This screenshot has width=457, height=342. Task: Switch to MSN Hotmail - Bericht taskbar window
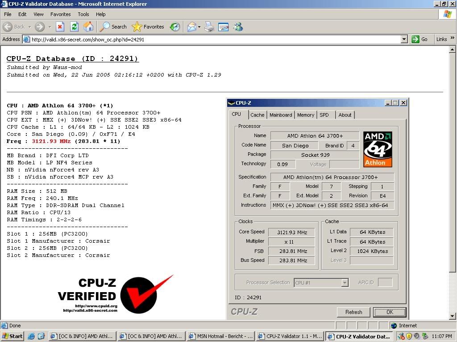coord(220,336)
